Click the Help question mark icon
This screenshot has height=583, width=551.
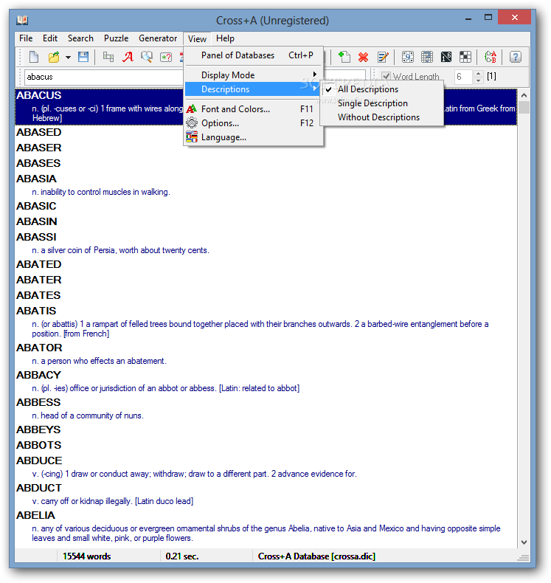[516, 57]
